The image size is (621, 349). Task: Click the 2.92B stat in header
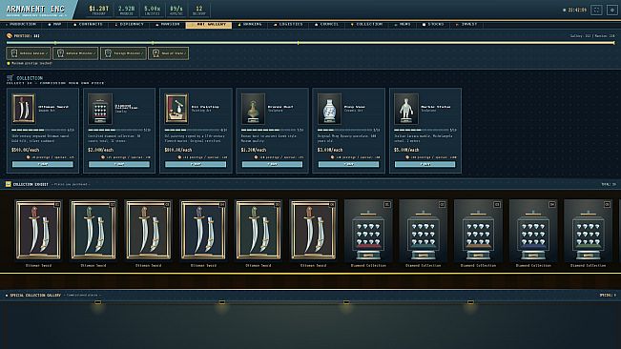pos(127,10)
